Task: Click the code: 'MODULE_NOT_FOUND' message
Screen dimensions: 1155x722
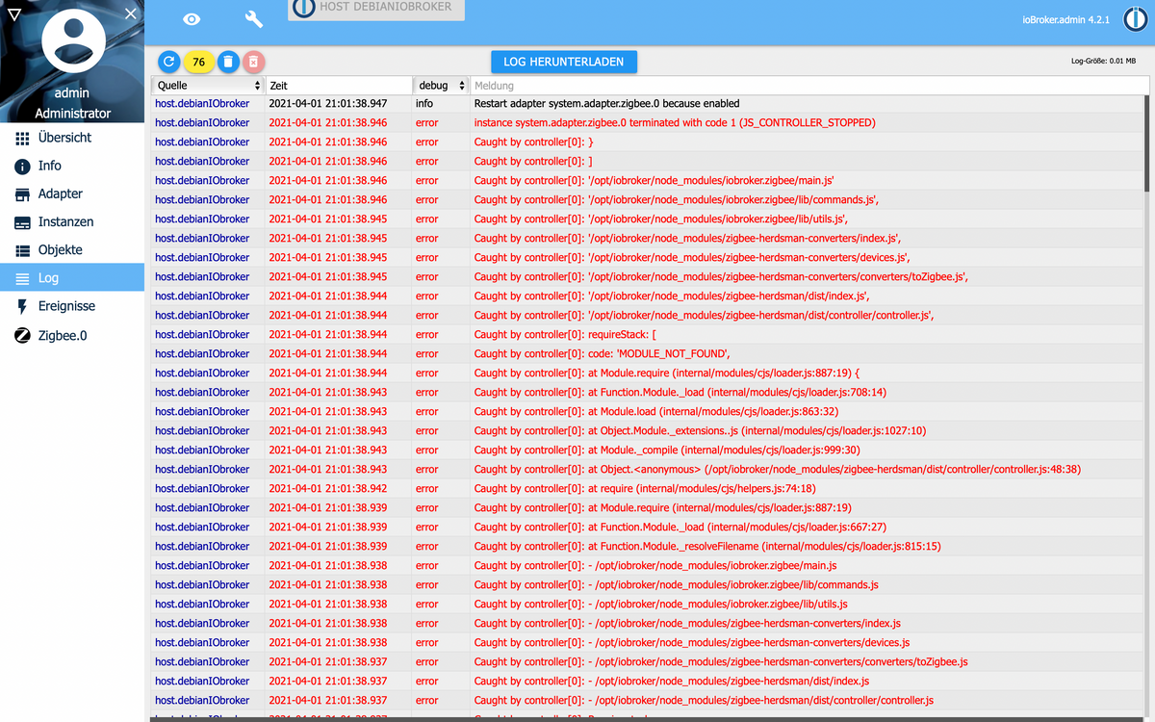Action: [602, 353]
